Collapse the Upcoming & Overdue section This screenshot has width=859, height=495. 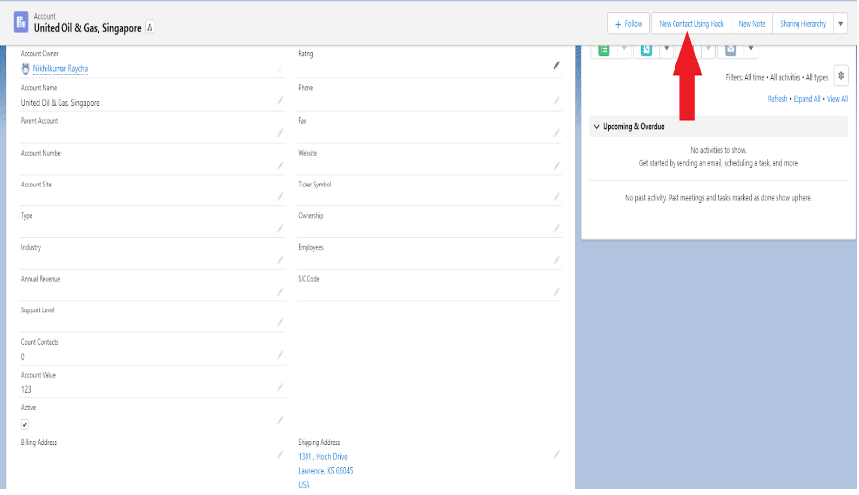(x=596, y=127)
